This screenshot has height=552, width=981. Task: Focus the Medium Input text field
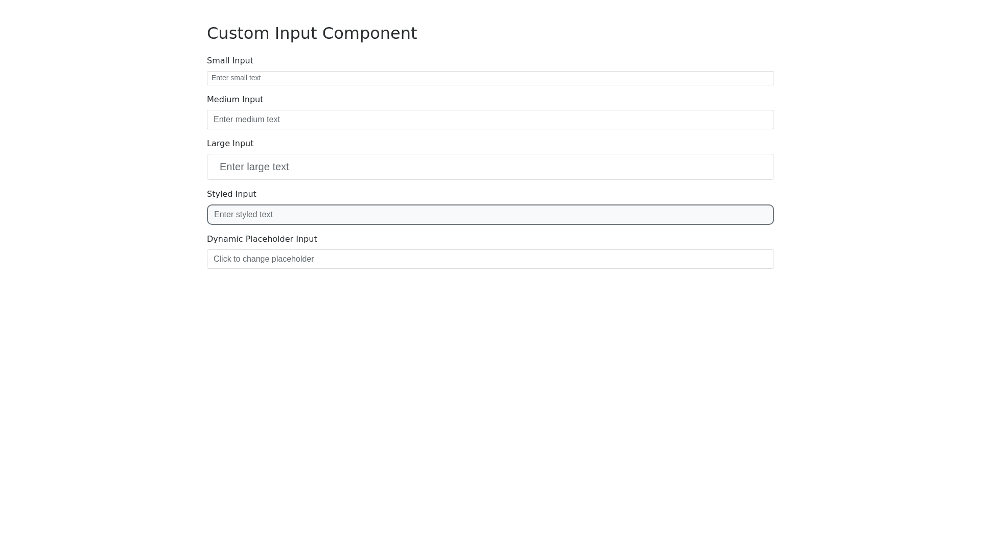tap(490, 120)
